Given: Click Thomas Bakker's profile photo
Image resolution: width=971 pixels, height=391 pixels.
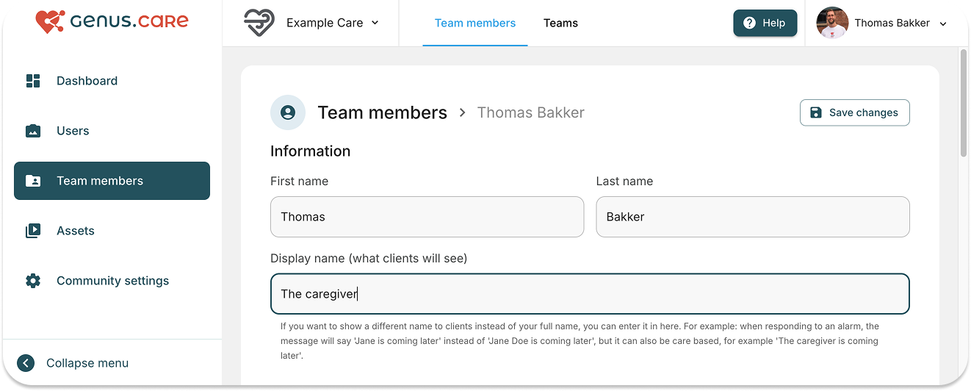Looking at the screenshot, I should point(832,23).
